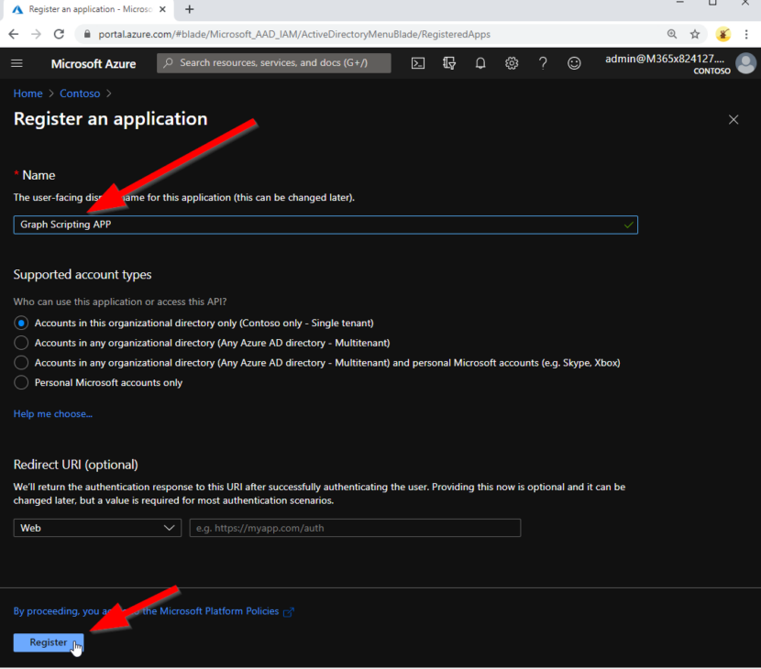Click the Register button

pos(48,642)
